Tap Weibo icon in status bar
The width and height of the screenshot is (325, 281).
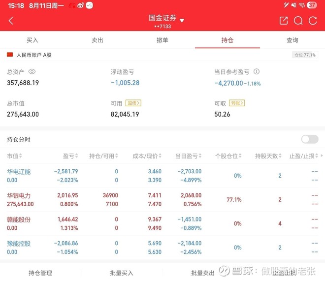[80, 5]
